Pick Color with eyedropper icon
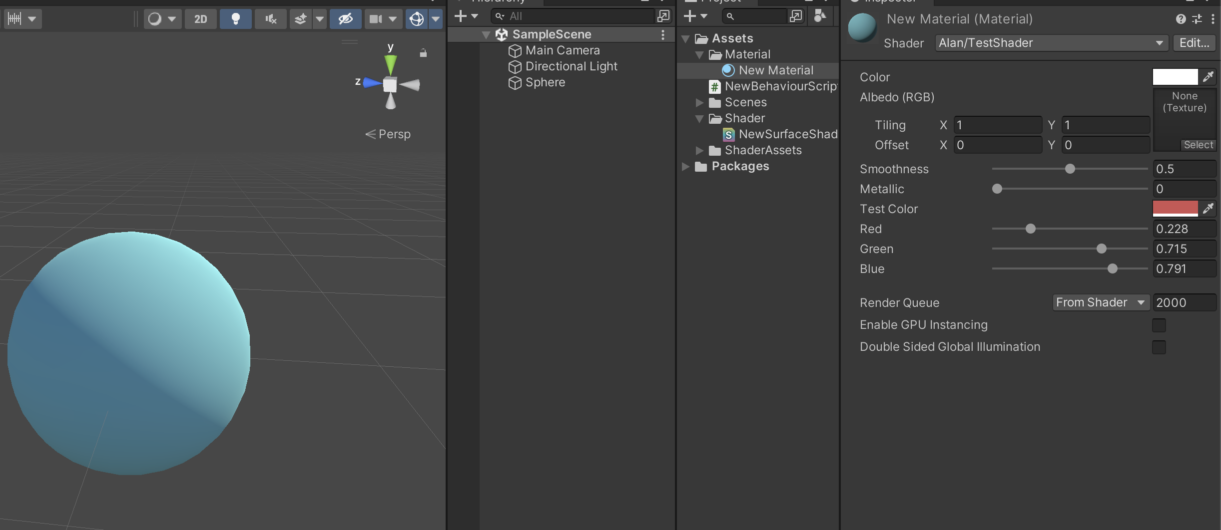Screen dimensions: 1221x530 1208,77
